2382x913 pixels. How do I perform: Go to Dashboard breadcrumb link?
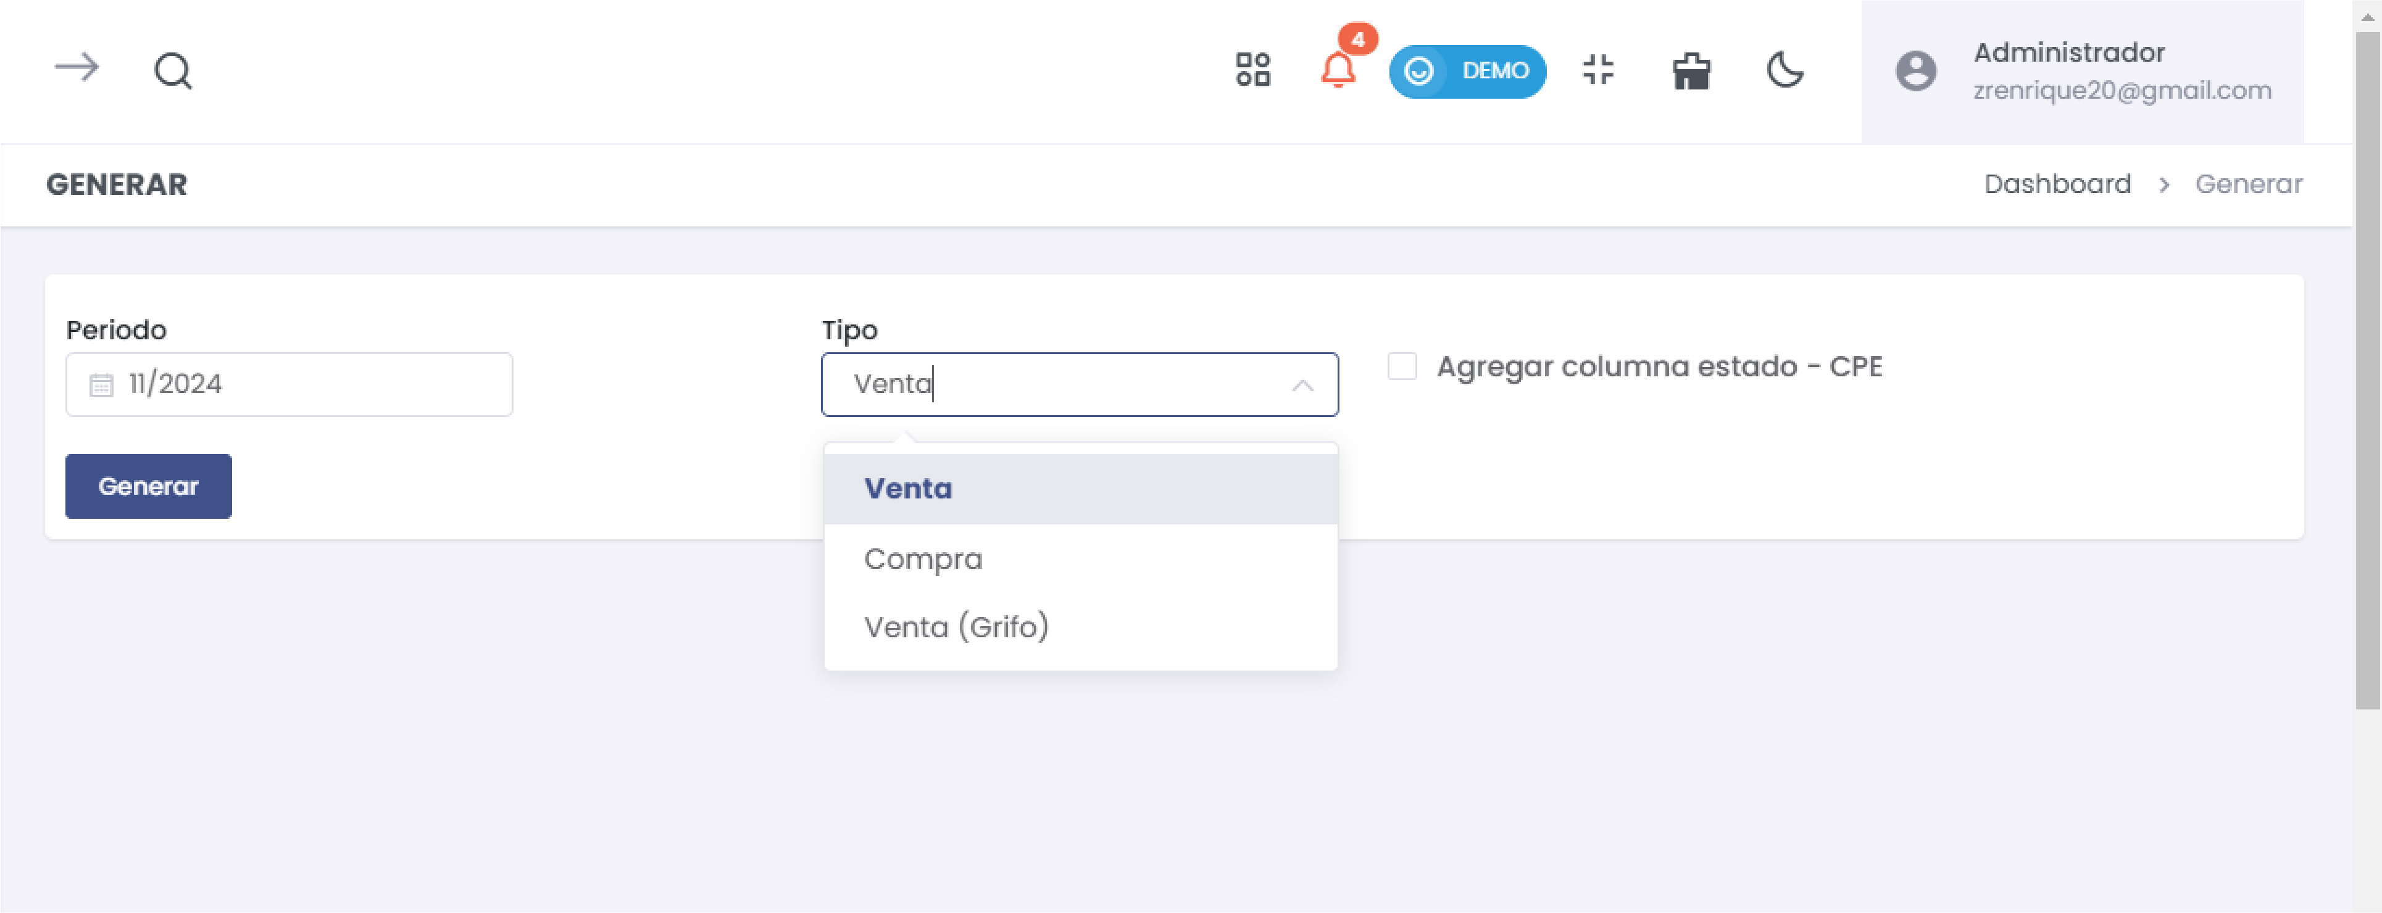coord(2057,184)
